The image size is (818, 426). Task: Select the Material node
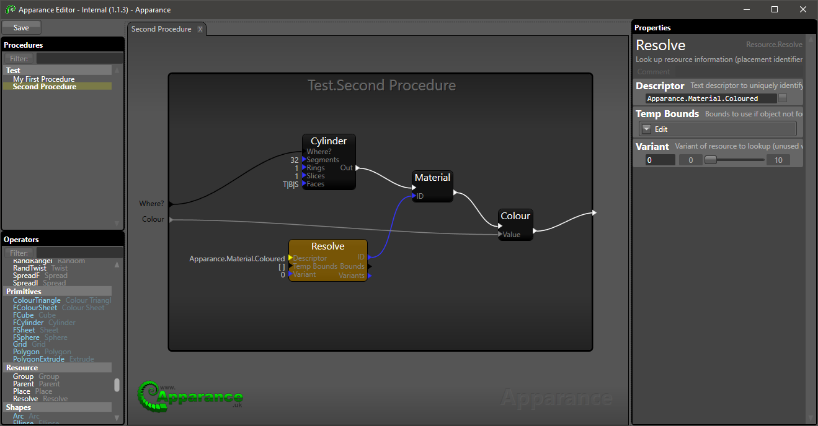(432, 178)
